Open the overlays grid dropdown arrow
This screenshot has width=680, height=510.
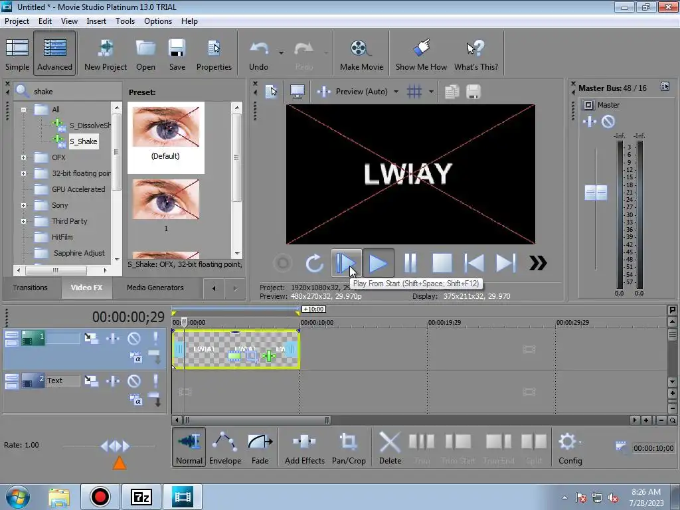(x=431, y=92)
